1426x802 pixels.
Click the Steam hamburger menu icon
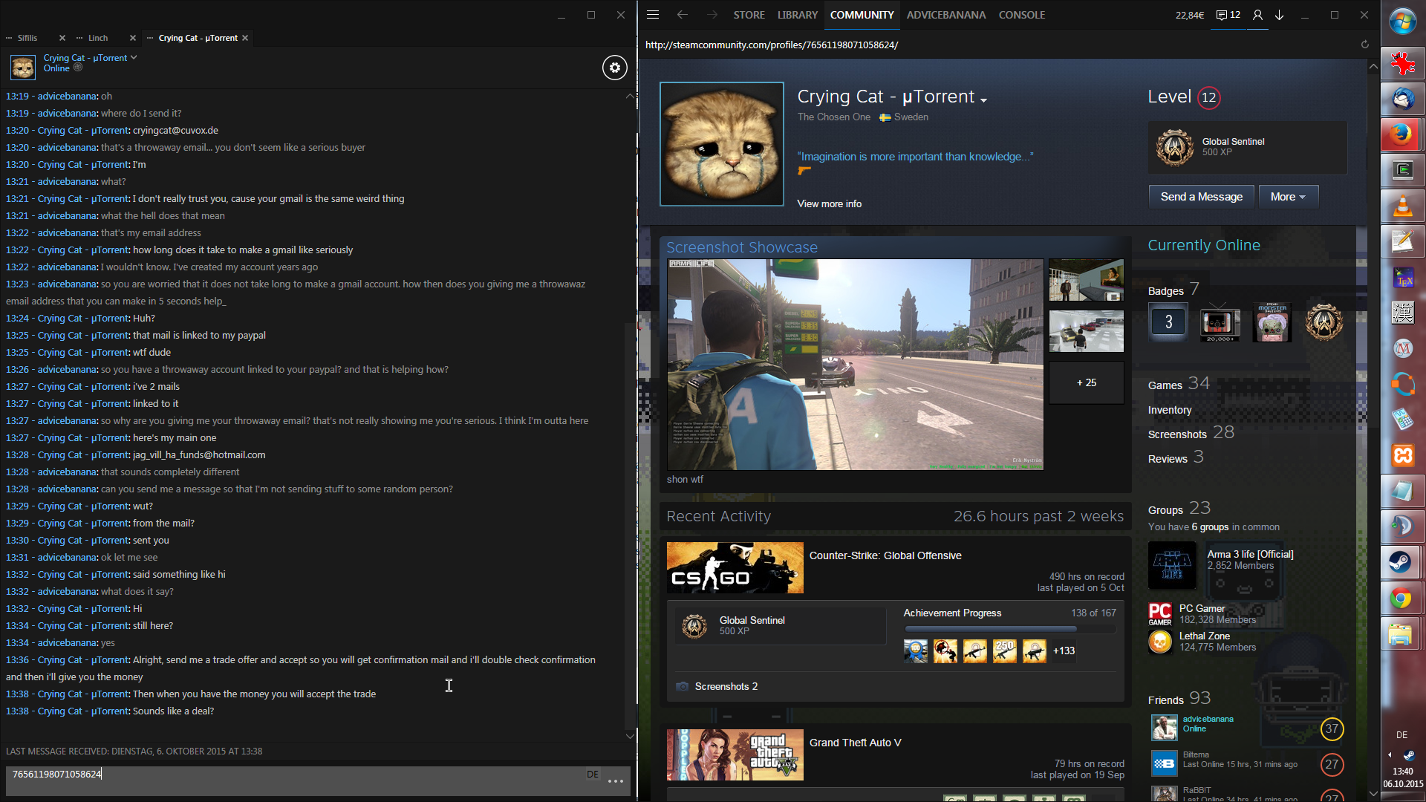tap(653, 15)
